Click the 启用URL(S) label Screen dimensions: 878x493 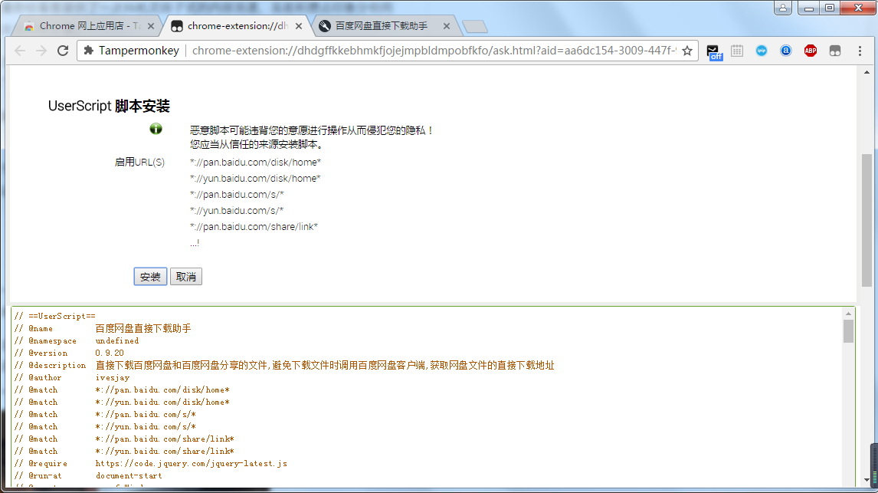coord(139,163)
